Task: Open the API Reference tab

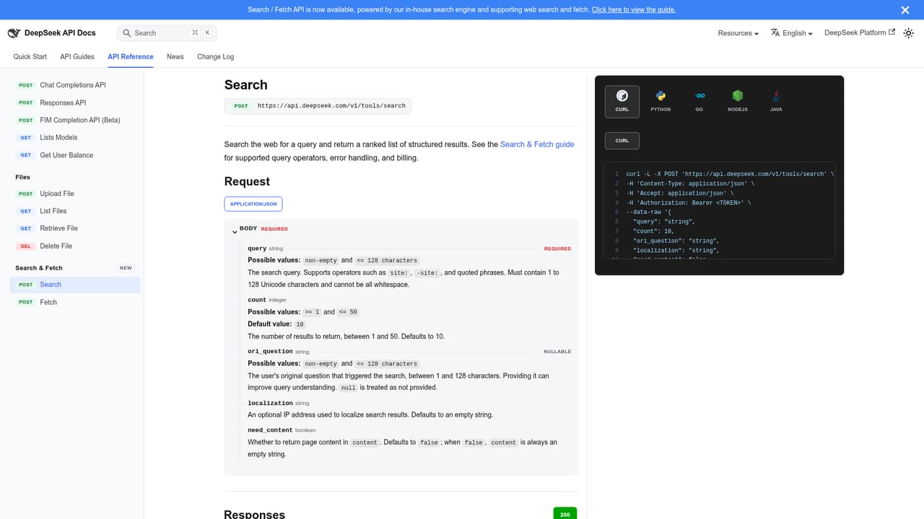Action: (131, 56)
